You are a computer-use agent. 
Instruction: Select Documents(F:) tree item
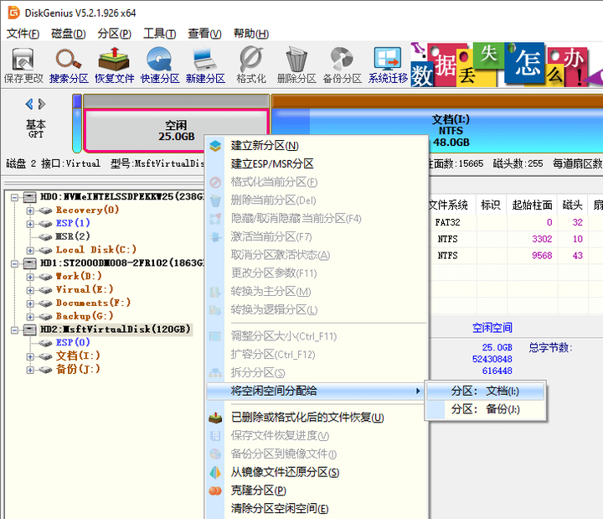click(93, 303)
